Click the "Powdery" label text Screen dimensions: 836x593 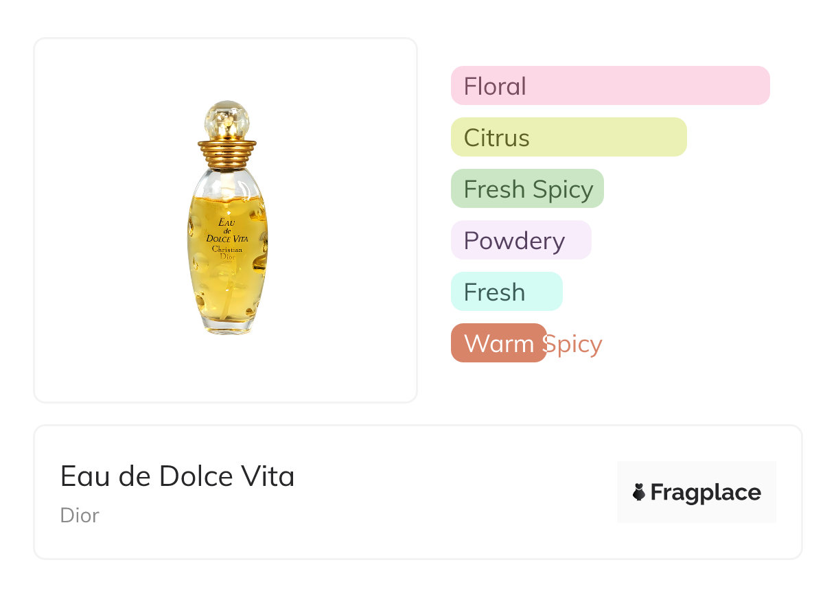514,241
